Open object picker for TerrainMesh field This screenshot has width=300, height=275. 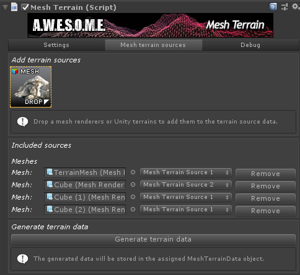133,172
